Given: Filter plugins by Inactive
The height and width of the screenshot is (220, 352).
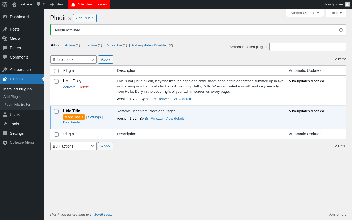Looking at the screenshot, I should point(90,45).
